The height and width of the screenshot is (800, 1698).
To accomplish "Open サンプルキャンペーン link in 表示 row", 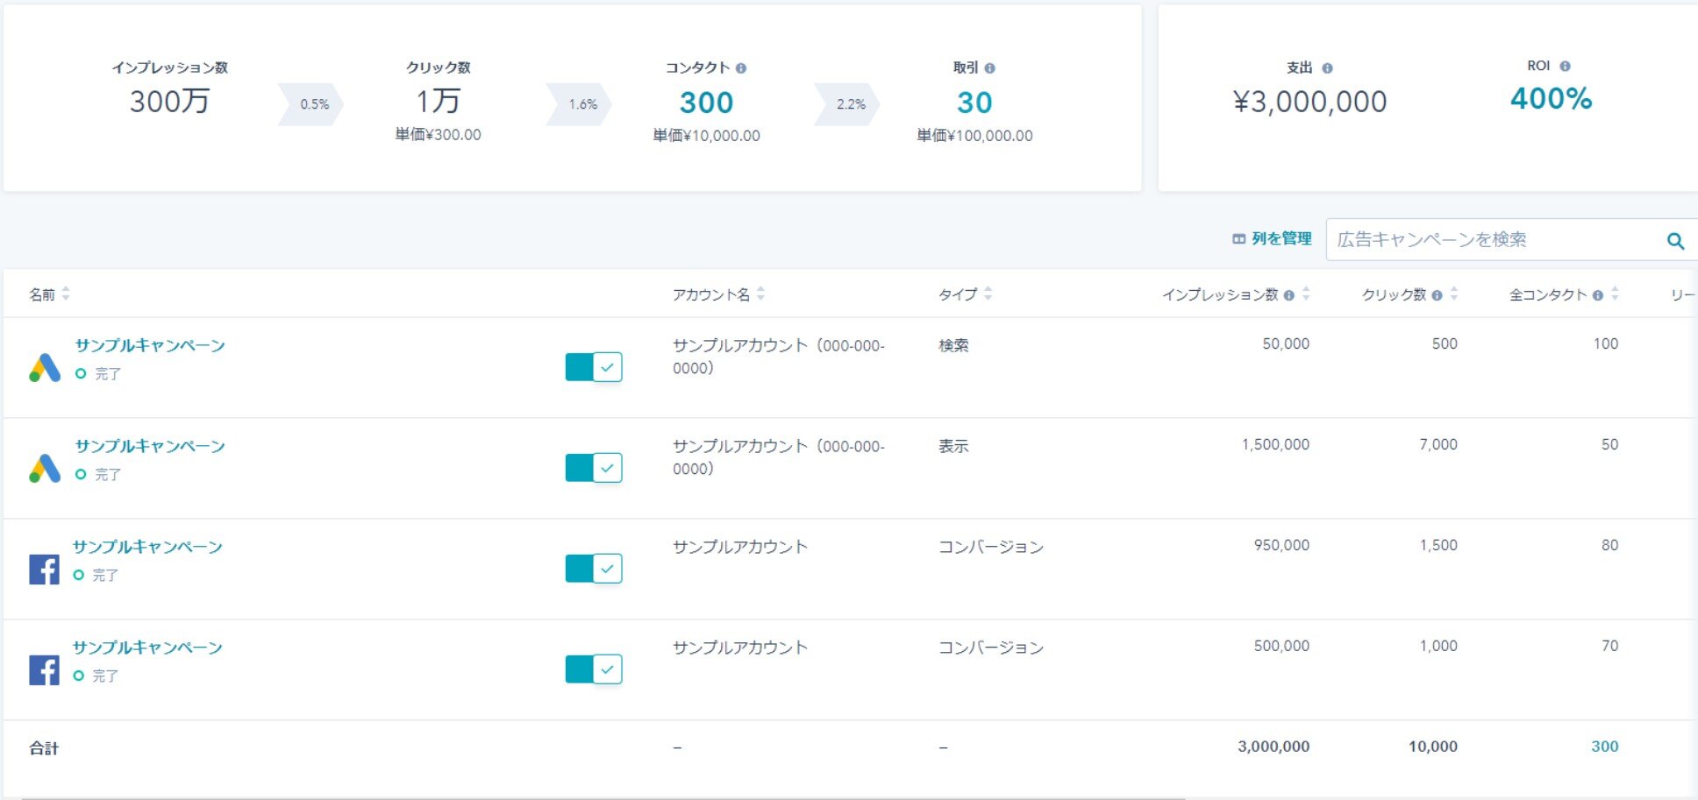I will click(x=150, y=446).
